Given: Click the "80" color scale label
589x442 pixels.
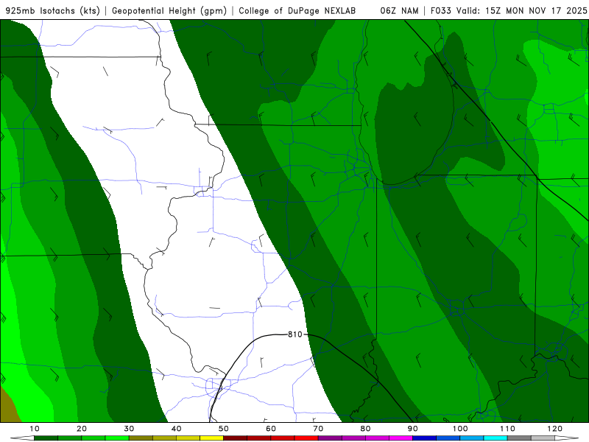Looking at the screenshot, I should point(365,429).
